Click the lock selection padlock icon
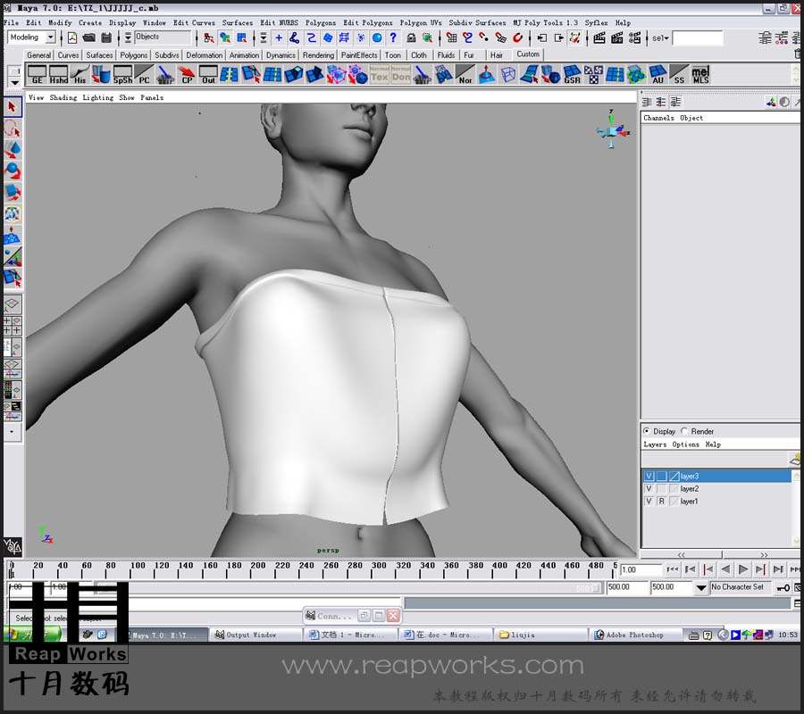 coord(411,37)
